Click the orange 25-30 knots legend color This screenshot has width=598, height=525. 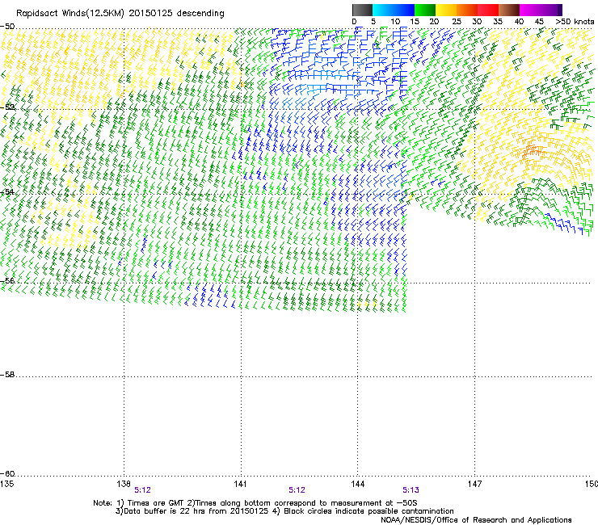(467, 10)
